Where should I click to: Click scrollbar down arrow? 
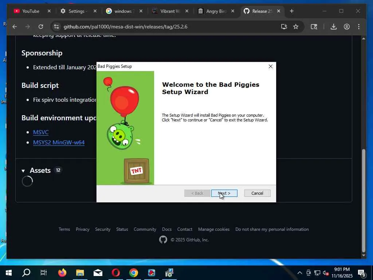[364, 256]
